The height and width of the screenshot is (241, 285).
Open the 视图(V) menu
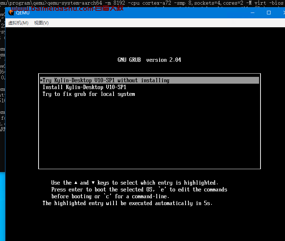tap(41, 23)
